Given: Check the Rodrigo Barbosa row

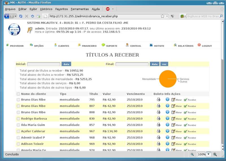Looking at the screenshot, I should pyautogui.click(x=18, y=119).
